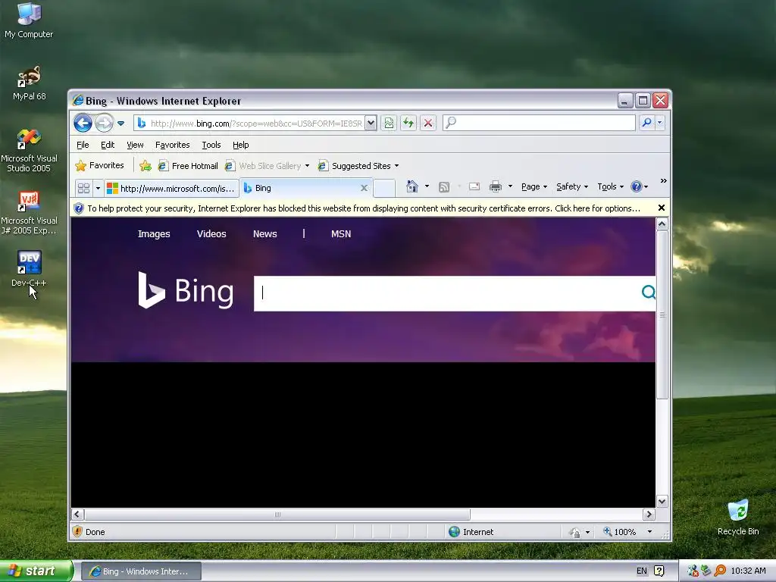776x582 pixels.
Task: Click the Bing logo
Action: (x=186, y=290)
